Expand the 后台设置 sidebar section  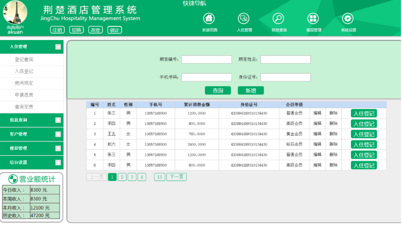58,163
